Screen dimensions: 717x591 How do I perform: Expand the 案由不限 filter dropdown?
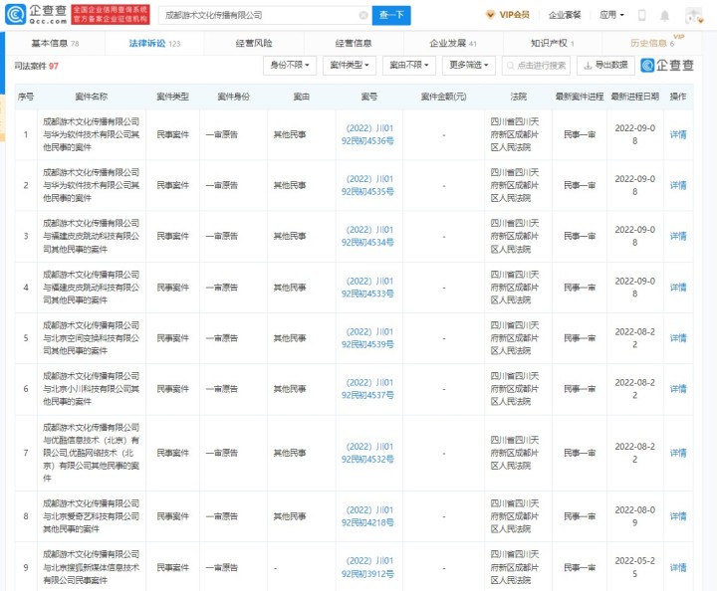click(x=409, y=66)
